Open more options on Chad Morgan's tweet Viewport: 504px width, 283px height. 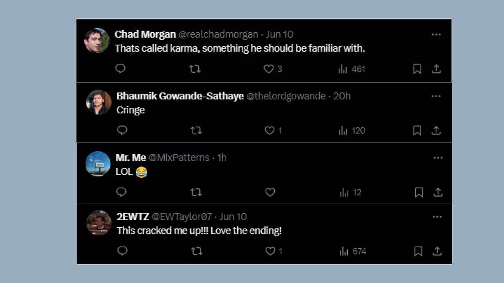coord(436,34)
